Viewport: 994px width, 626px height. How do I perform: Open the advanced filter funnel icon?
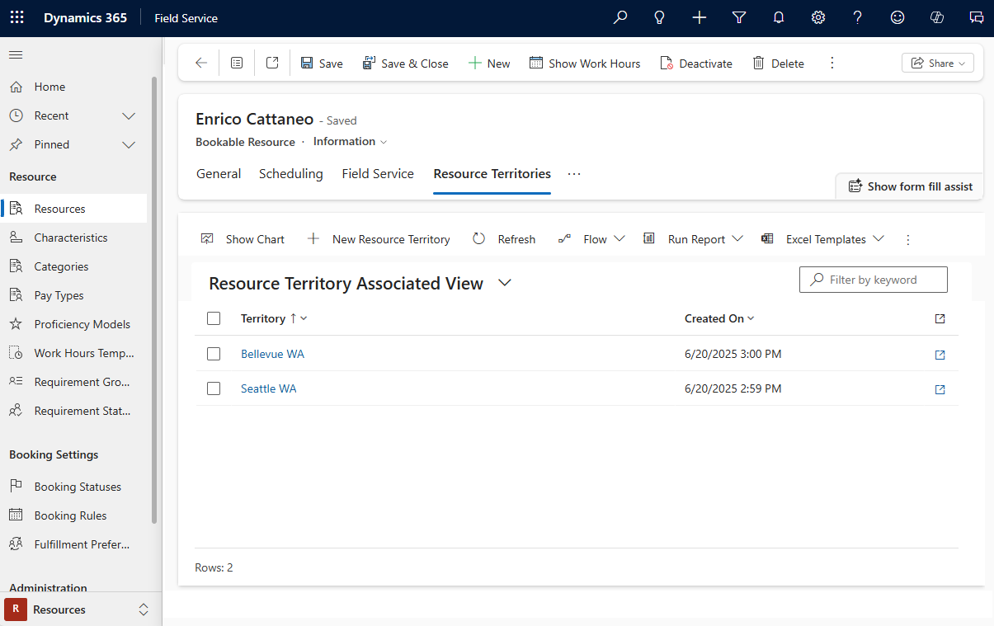tap(738, 17)
